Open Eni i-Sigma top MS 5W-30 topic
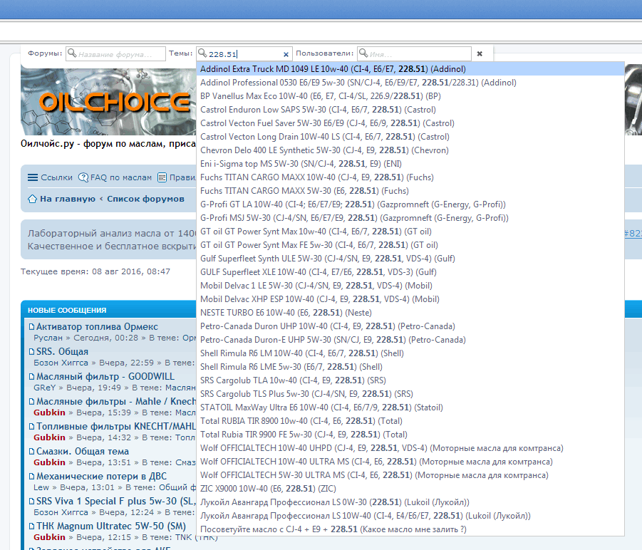 (410, 163)
